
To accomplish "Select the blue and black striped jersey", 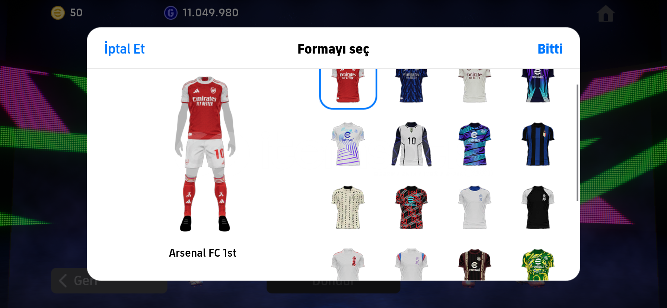I will pos(538,144).
